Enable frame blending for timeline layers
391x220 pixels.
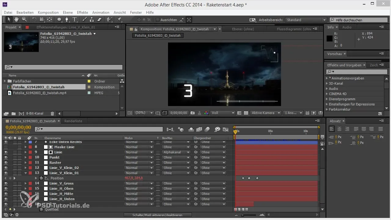click(199, 129)
